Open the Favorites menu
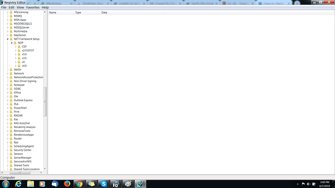335x188 pixels. [x=33, y=7]
